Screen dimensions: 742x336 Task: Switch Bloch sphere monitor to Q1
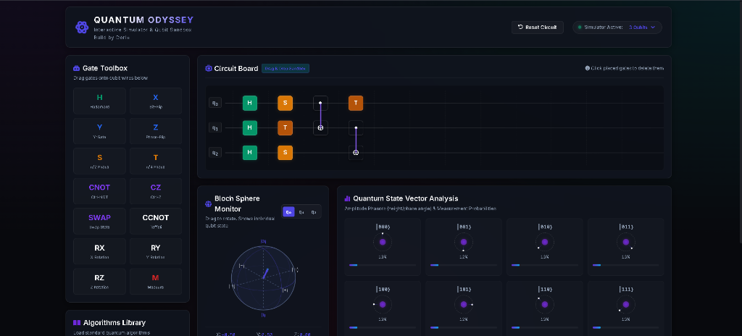click(x=301, y=212)
